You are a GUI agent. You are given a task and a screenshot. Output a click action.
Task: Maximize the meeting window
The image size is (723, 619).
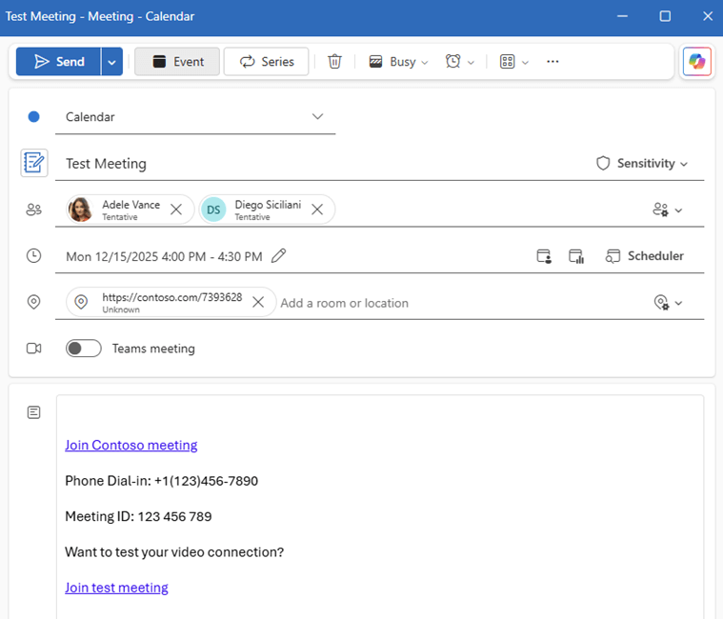[665, 16]
